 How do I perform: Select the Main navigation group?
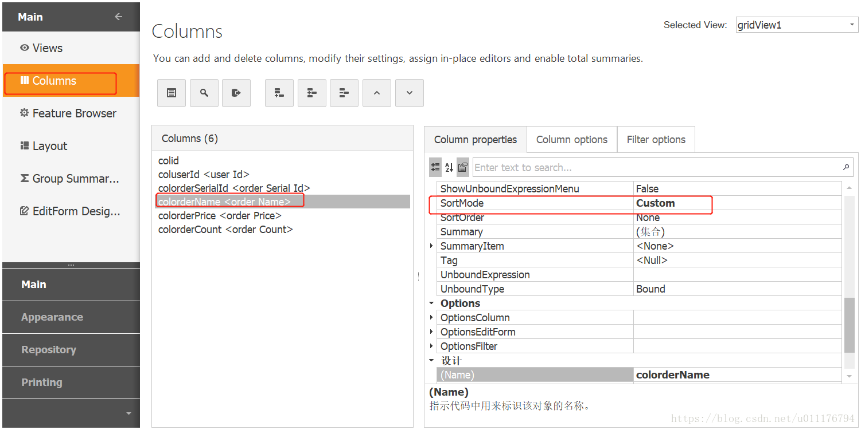point(71,285)
